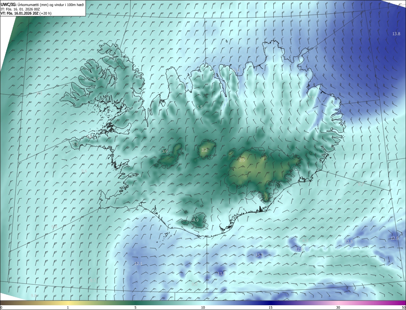Click the 12.1 value in the sea

(x=139, y=263)
